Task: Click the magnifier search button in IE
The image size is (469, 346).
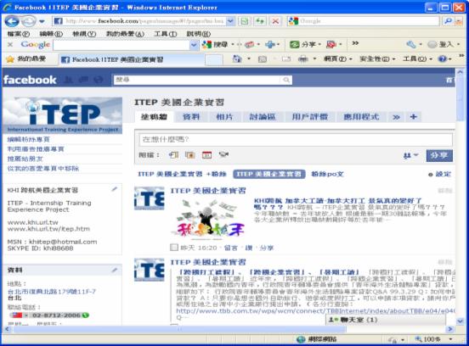Action: [448, 21]
